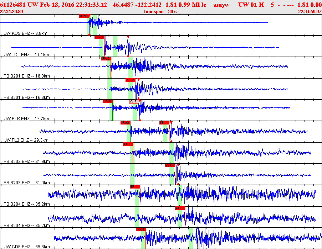The image size is (322, 249).
Task: Click the iPc0 pick flag on UW FL2 trace
Action: [x=126, y=123]
